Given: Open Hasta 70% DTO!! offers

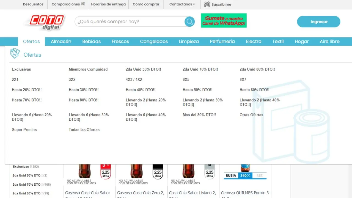Looking at the screenshot, I should [x=27, y=100].
